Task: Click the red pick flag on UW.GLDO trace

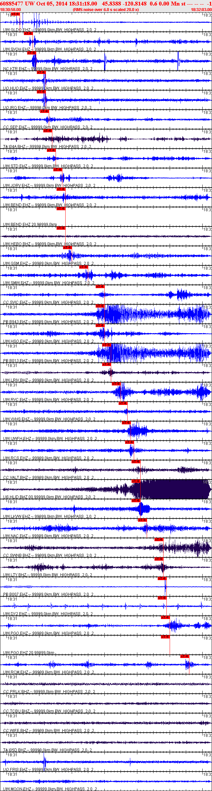Action: click(15, 14)
